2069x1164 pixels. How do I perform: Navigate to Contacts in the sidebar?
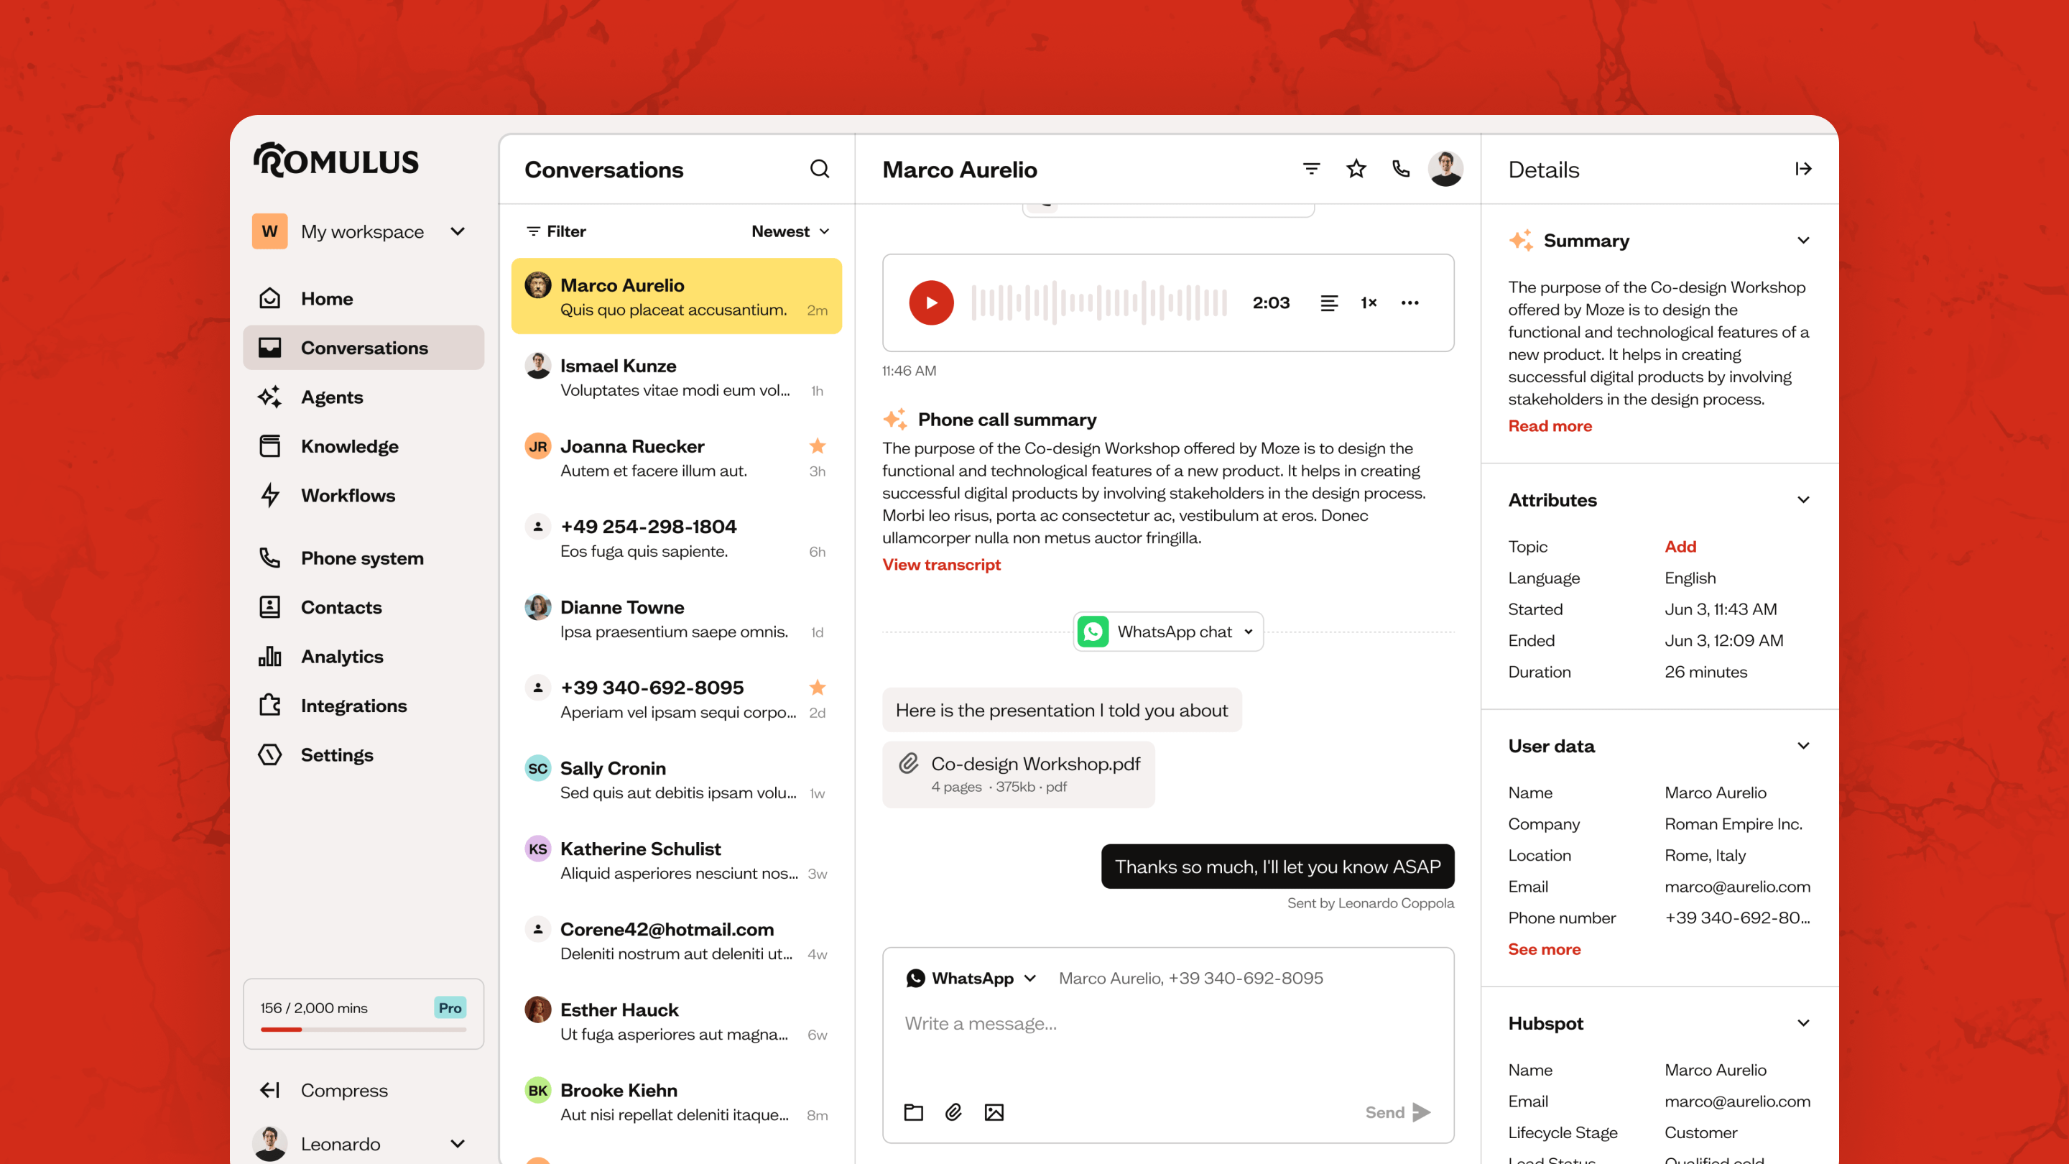point(341,606)
